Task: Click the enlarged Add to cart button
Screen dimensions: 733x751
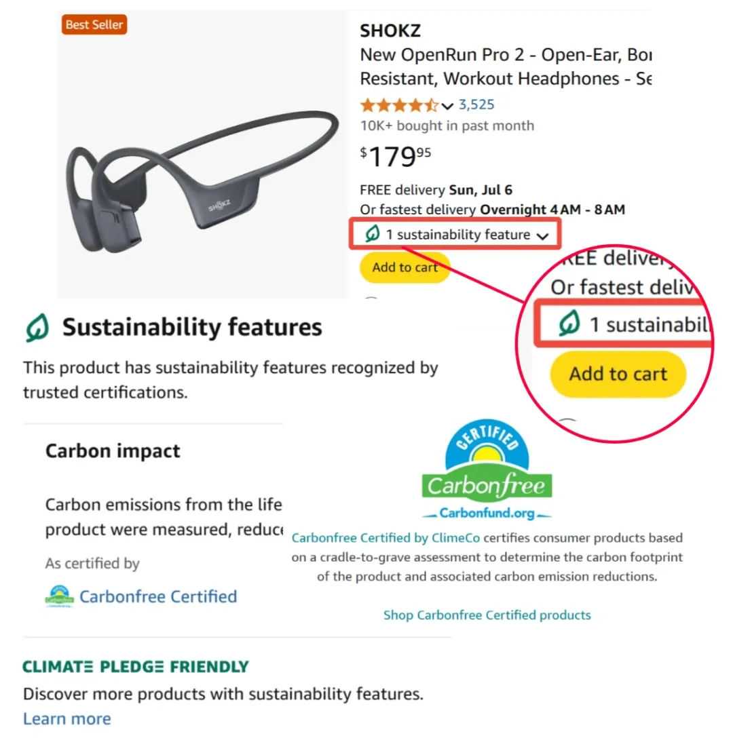Action: [x=618, y=374]
